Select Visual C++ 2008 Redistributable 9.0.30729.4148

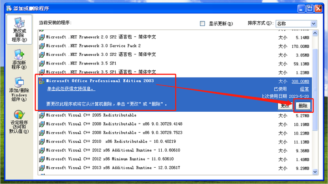pyautogui.click(x=174, y=124)
